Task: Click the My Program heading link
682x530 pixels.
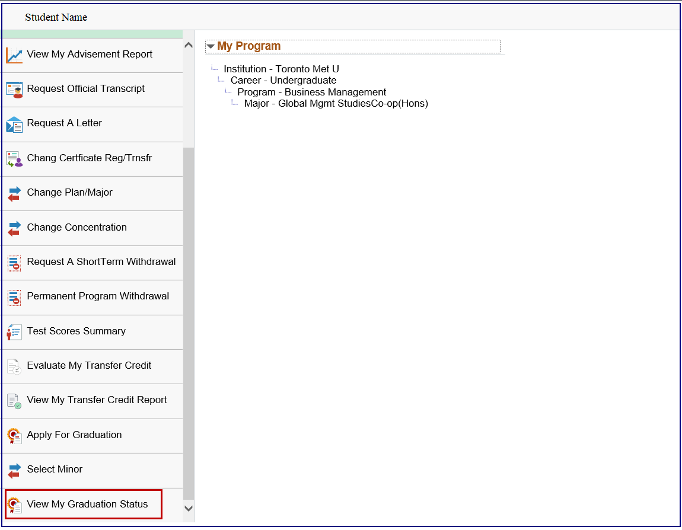Action: click(x=248, y=46)
